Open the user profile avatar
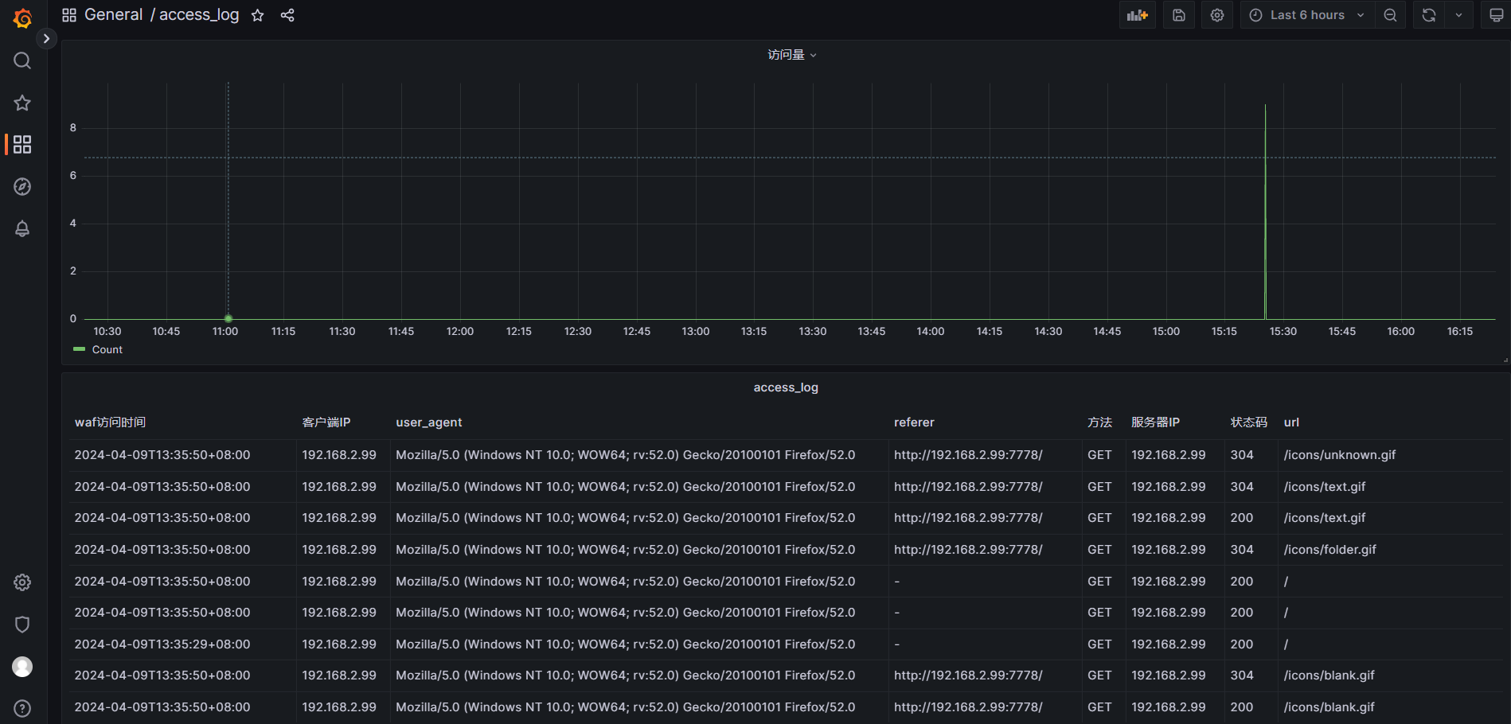1511x724 pixels. click(x=22, y=667)
